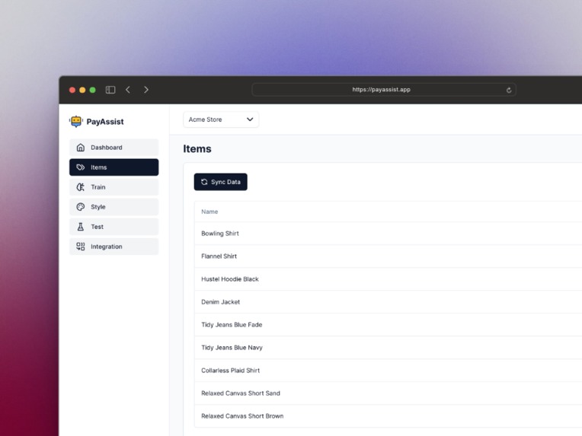Select the Relaxed Canvas Short Brown row

(389, 416)
